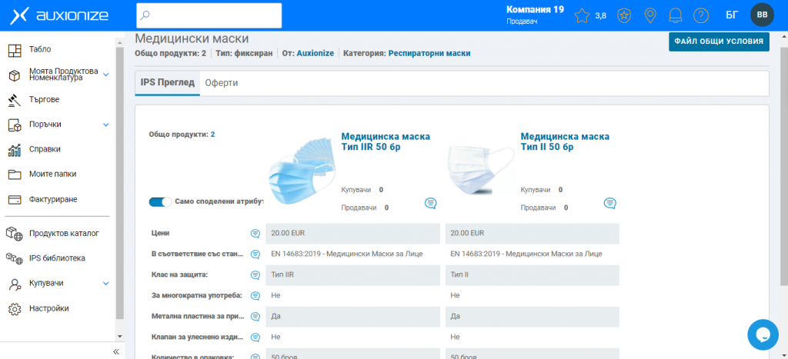Click comment icon for Тип II mask

(609, 203)
